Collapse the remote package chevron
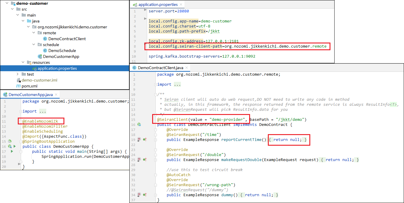This screenshot has width=404, height=203. (34, 33)
